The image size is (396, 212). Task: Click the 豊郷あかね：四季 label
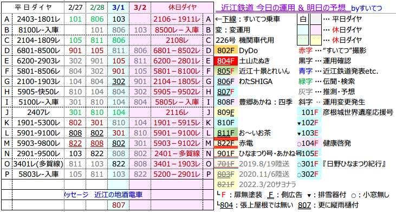click(x=265, y=102)
